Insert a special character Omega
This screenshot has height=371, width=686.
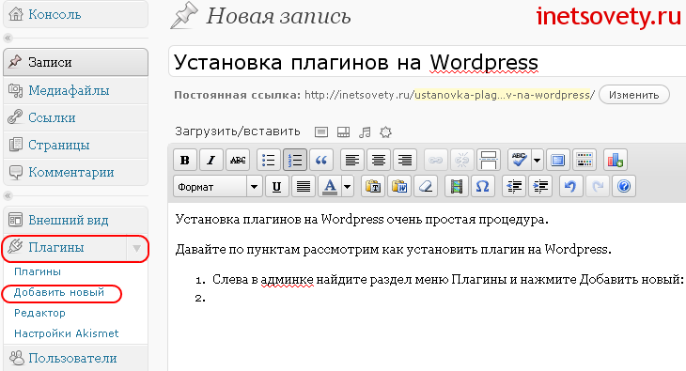(483, 187)
